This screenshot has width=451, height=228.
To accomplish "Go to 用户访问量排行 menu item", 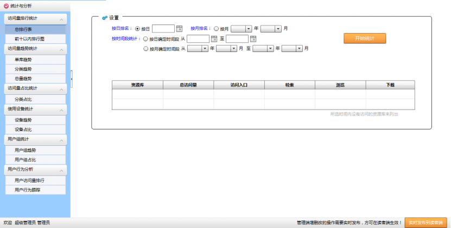I will 30,180.
